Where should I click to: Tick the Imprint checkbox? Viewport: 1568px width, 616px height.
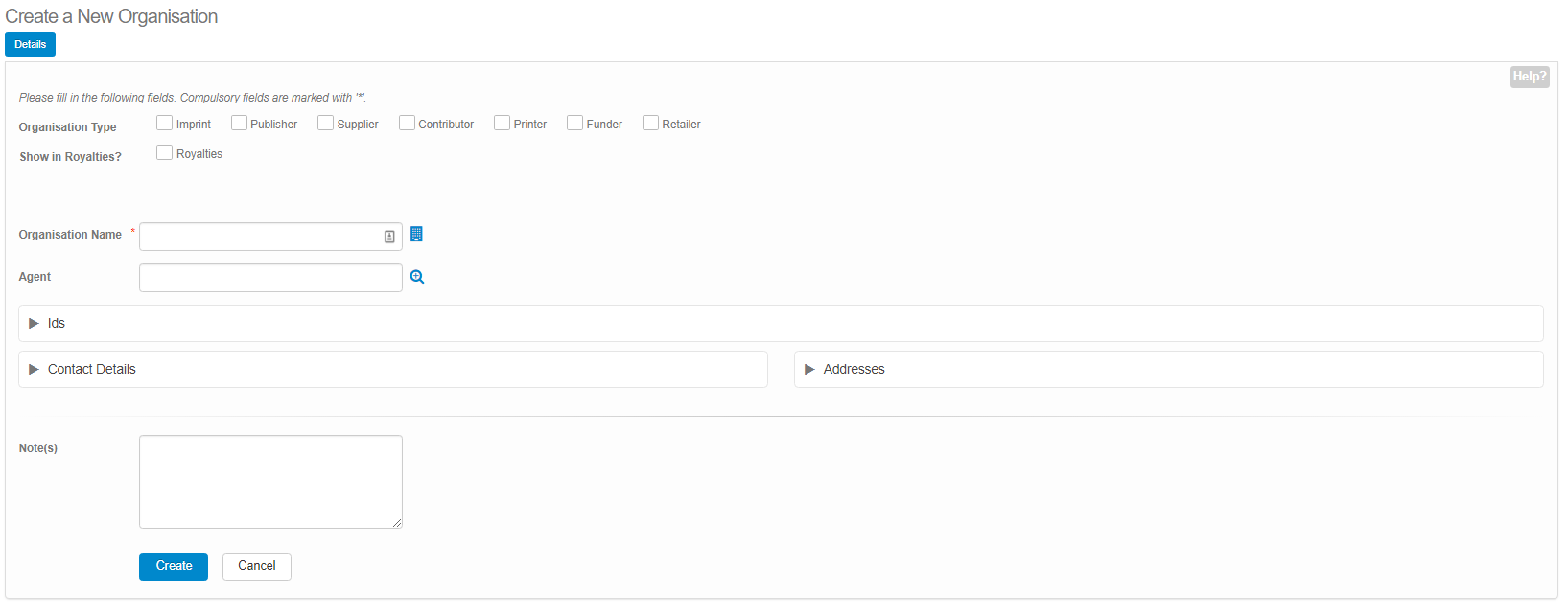[165, 124]
